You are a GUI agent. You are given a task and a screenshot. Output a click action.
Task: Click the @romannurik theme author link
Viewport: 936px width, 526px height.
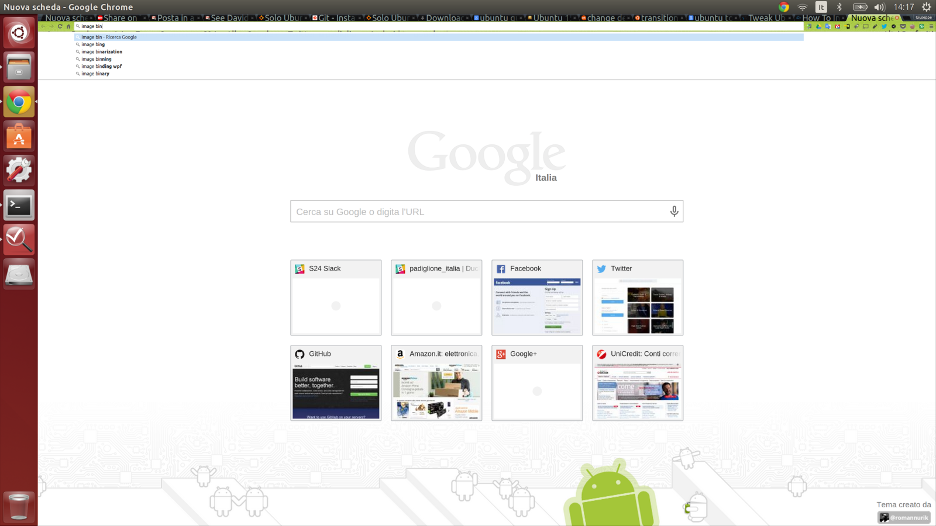click(904, 517)
